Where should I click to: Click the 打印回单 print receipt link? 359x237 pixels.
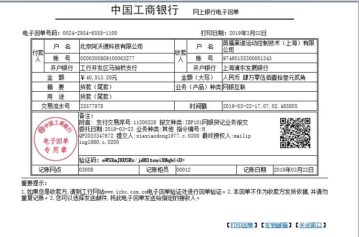[242, 225]
